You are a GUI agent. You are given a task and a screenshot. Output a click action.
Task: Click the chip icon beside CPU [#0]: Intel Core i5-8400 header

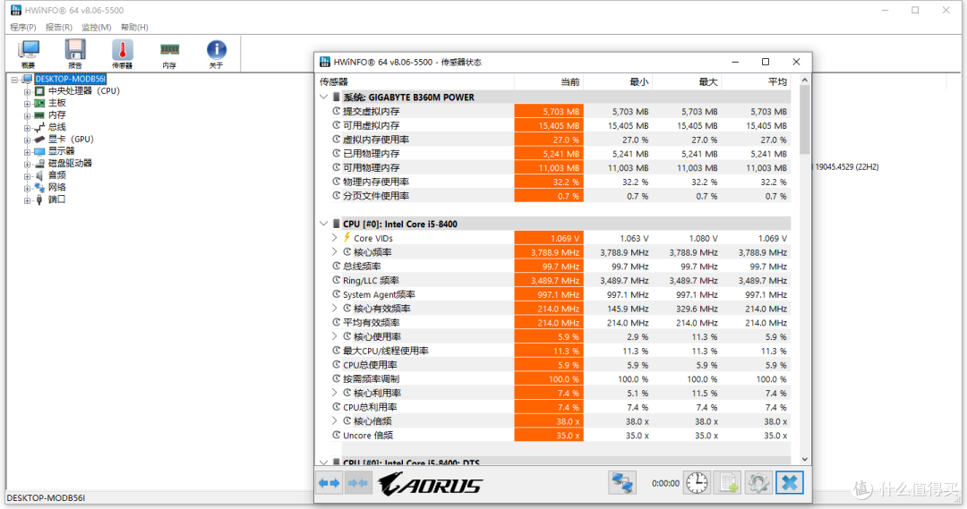(337, 224)
